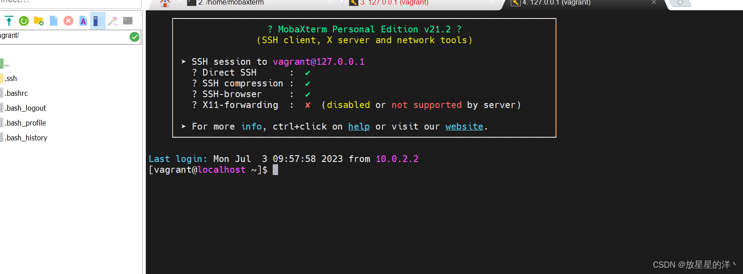Image resolution: width=743 pixels, height=274 pixels.
Task: Click the terminal icon on tab 2
Action: (x=192, y=3)
